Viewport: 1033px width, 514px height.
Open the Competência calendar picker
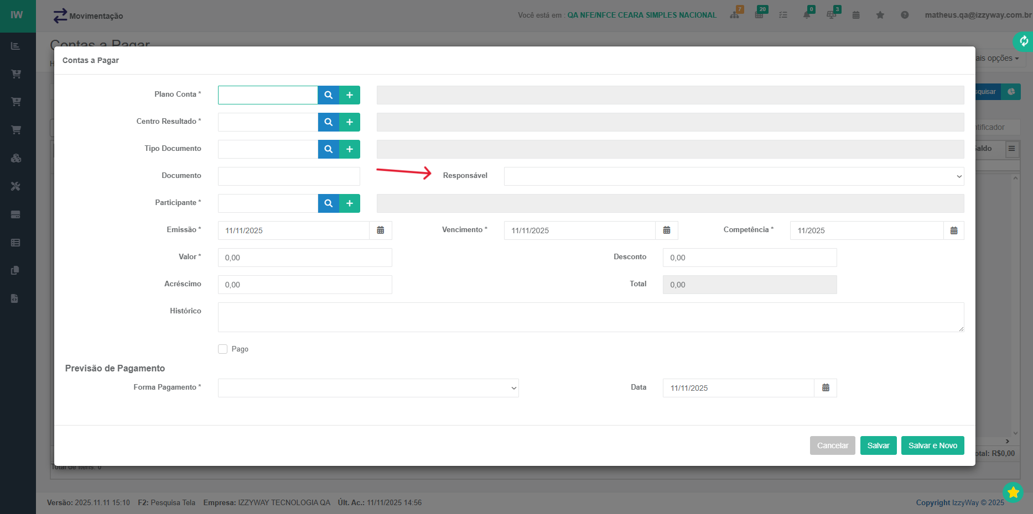(954, 230)
